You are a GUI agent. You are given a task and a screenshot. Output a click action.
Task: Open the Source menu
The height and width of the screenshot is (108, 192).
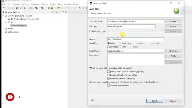pos(16,4)
